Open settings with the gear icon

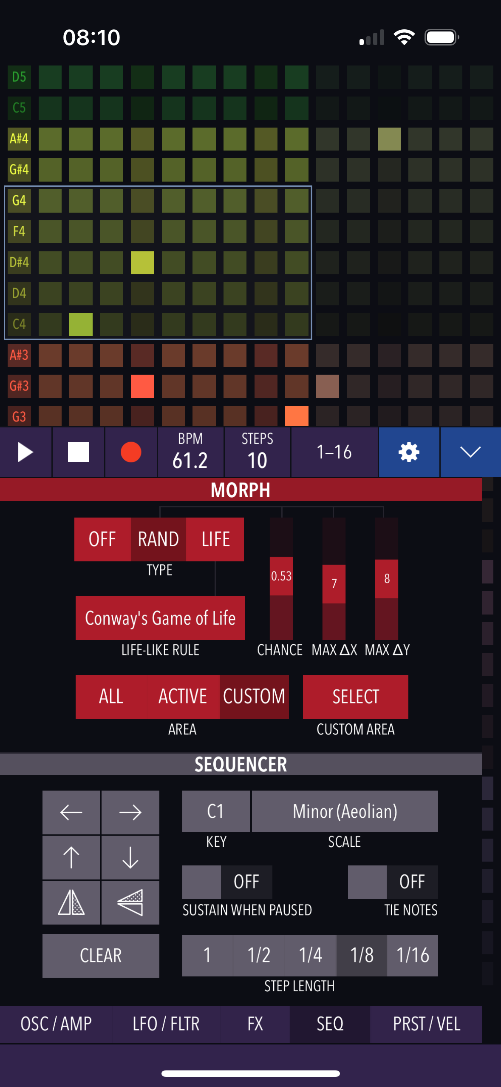pos(409,452)
